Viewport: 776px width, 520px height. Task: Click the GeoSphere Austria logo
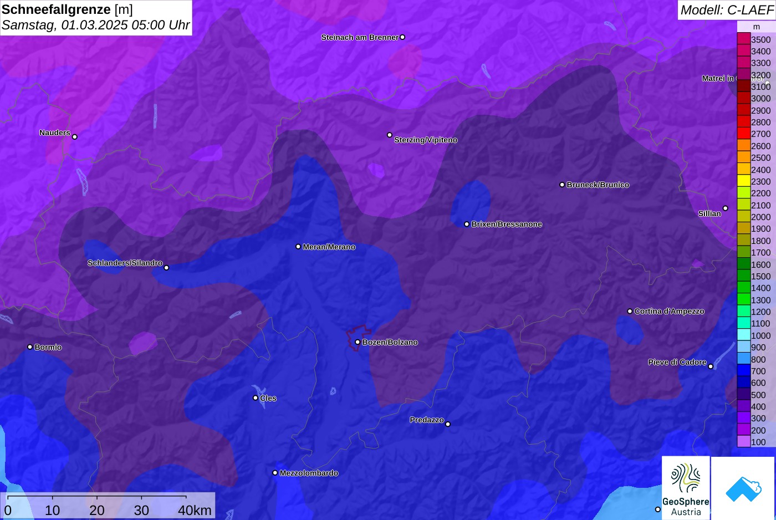tap(686, 488)
